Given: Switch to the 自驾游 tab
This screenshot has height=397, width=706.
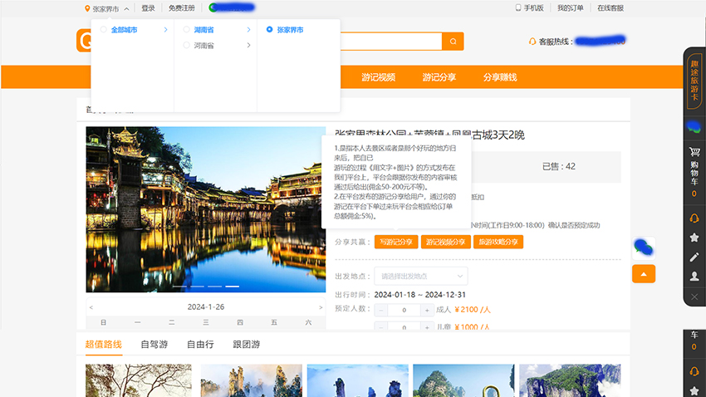Looking at the screenshot, I should (x=154, y=345).
